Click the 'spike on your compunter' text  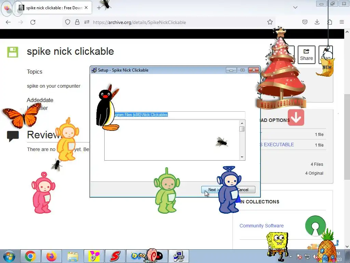coord(54,86)
